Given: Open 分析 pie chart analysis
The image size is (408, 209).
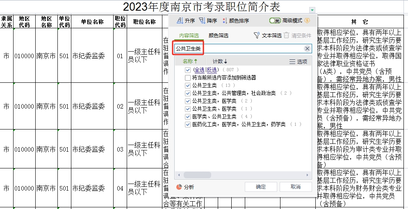Looking at the screenshot, I should point(179,187).
